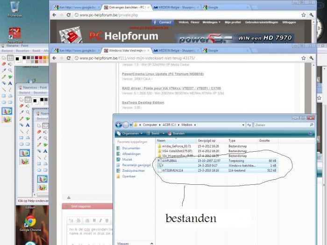The width and height of the screenshot is (327, 245).
Task: Click Branden in Explorer toolbar
Action: (x=176, y=133)
